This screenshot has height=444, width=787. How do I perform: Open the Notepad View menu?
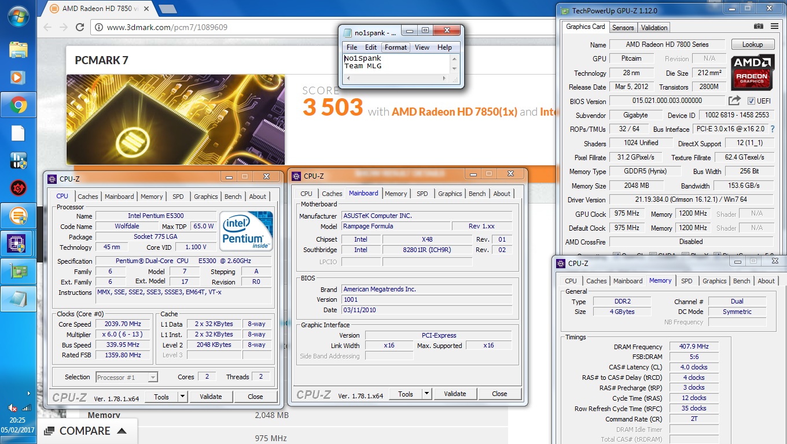pyautogui.click(x=422, y=47)
